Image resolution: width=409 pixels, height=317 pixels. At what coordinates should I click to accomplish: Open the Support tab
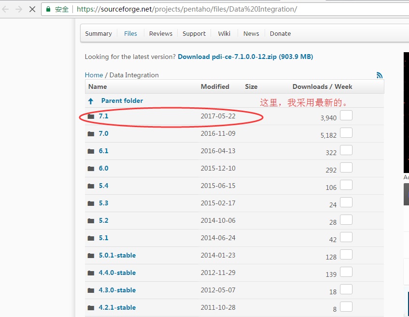194,34
